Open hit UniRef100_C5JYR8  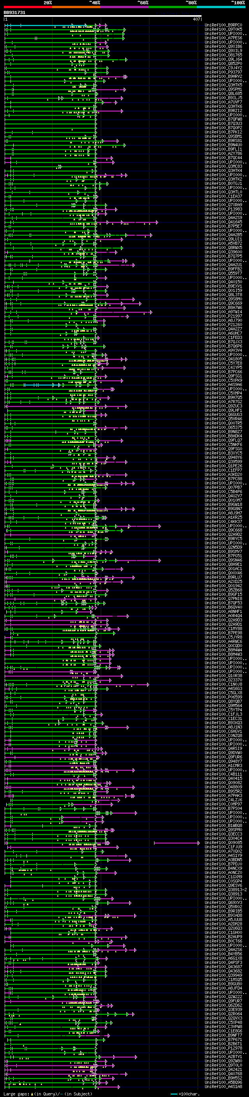[223, 637]
